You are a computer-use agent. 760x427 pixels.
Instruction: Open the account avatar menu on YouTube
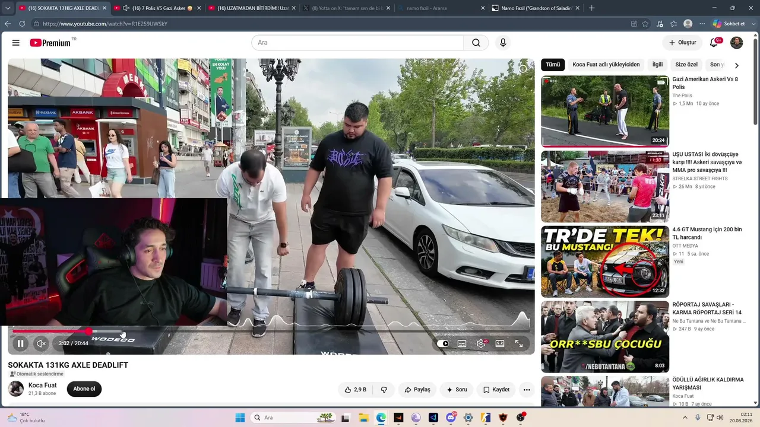coord(736,43)
